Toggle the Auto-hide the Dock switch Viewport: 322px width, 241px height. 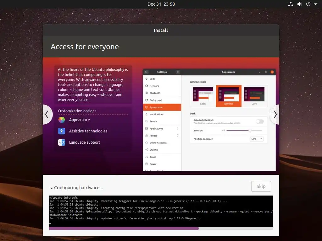tap(259, 121)
